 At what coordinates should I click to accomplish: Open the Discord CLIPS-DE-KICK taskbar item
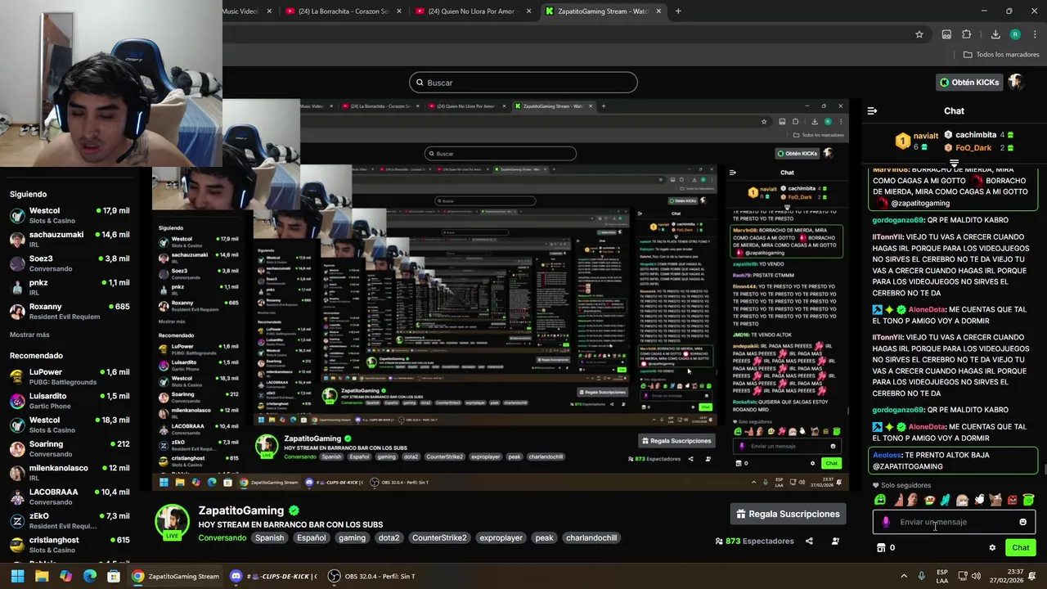pyautogui.click(x=273, y=576)
